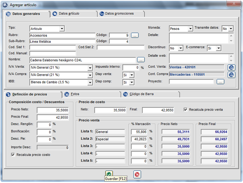The height and width of the screenshot is (183, 243).
Task: Click the Desc. Pie percent field
Action: [x=44, y=139]
